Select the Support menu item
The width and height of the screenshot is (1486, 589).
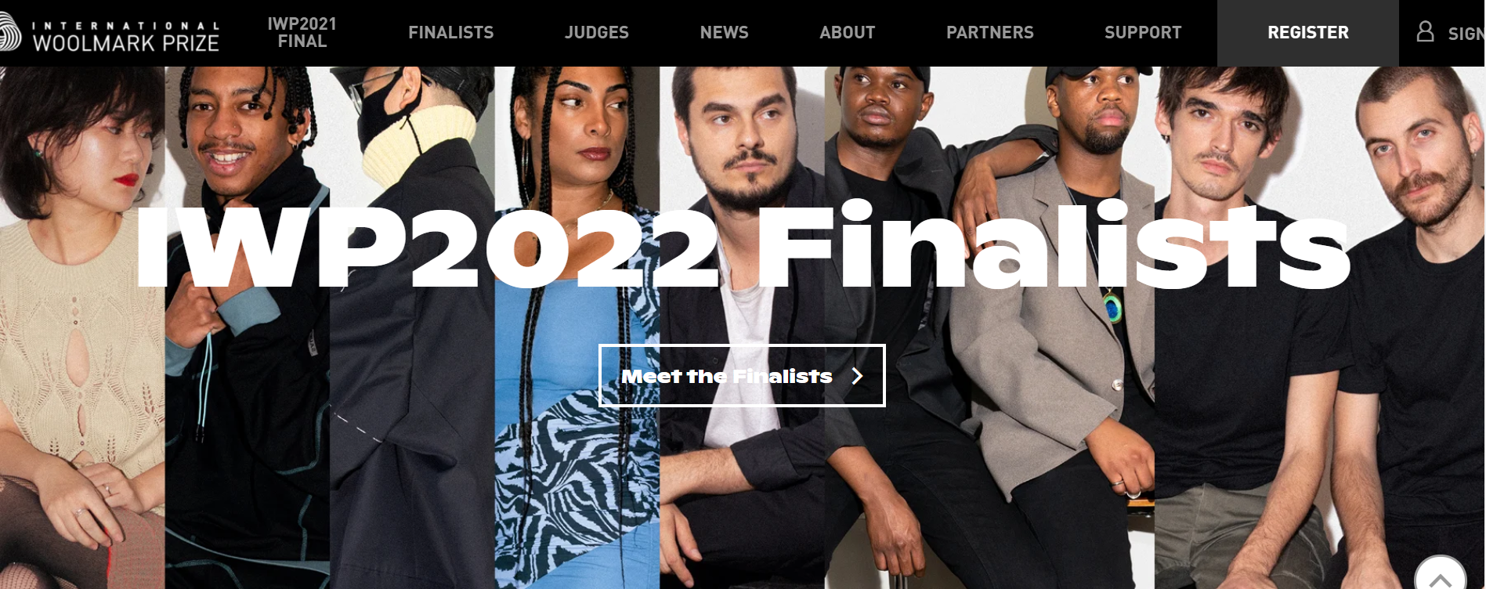pos(1143,33)
